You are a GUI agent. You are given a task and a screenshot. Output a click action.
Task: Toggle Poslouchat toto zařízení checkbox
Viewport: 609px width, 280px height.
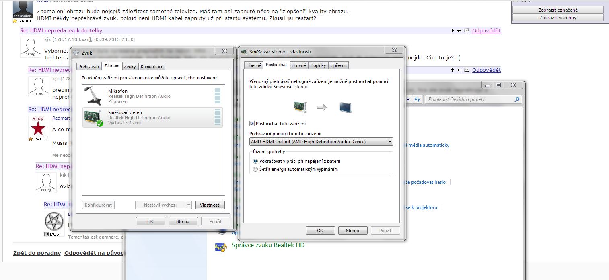coord(252,124)
